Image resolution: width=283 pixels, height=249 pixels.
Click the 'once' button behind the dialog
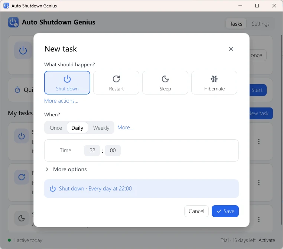point(258,55)
